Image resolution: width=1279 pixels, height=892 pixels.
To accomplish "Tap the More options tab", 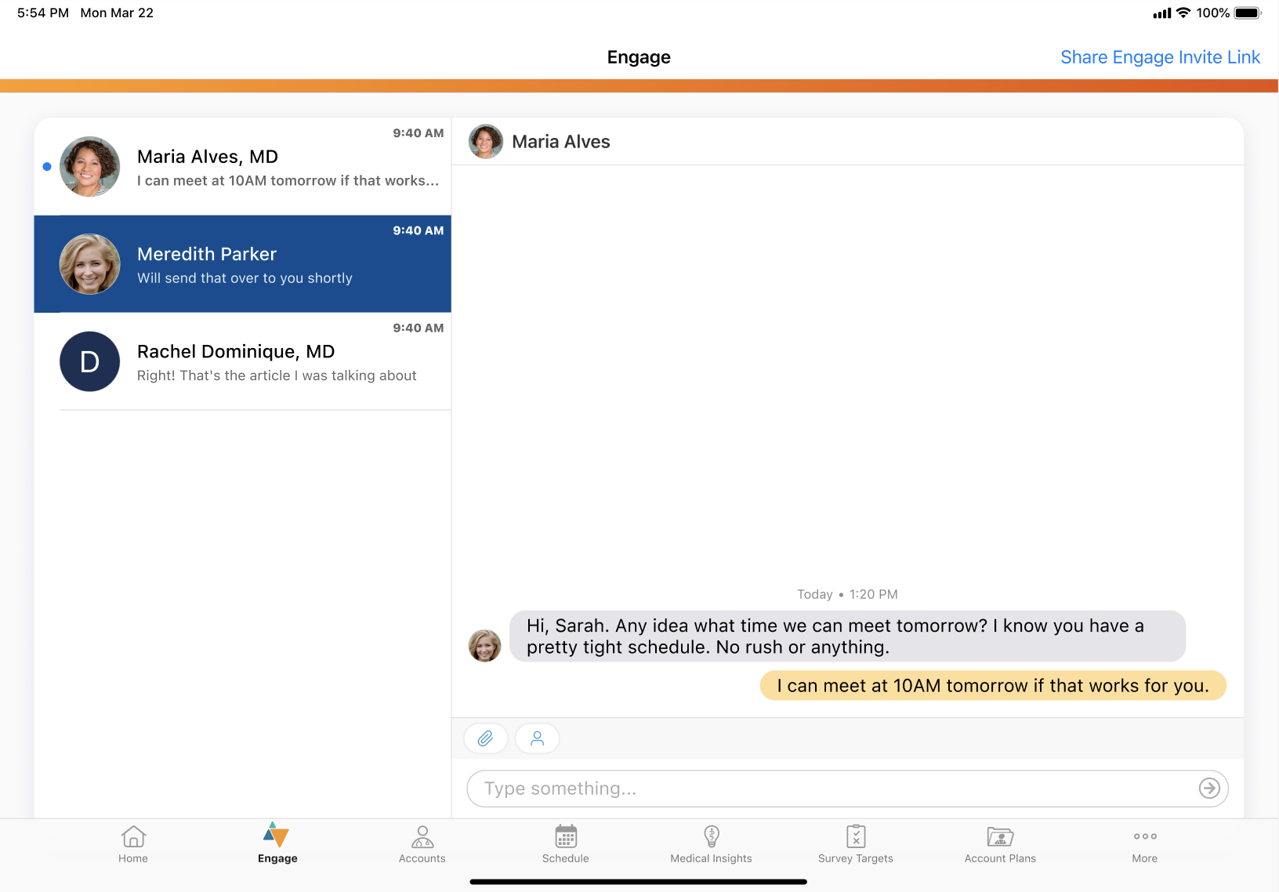I will tap(1144, 844).
